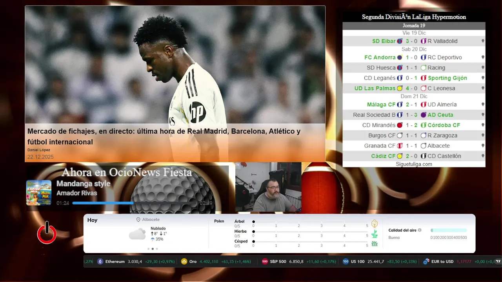
Task: Click the Real Madrid player news photo
Action: [175, 65]
